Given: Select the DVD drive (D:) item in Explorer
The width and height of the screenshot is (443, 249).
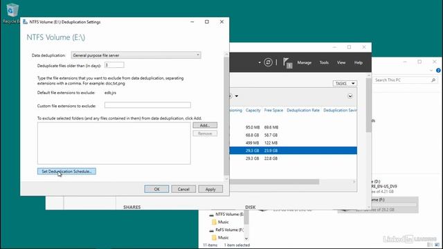Looking at the screenshot, I should (x=384, y=186).
